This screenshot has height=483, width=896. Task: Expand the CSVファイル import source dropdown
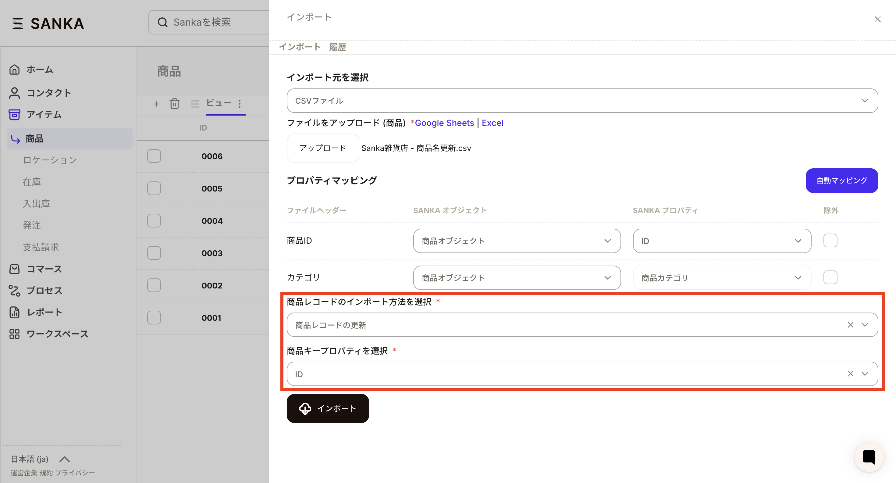click(x=582, y=101)
